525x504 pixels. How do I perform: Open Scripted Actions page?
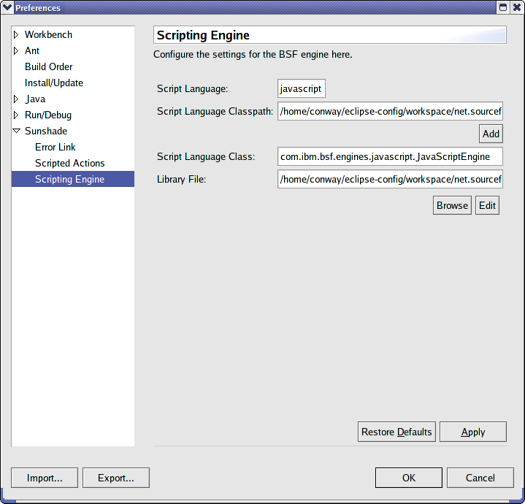pyautogui.click(x=69, y=164)
